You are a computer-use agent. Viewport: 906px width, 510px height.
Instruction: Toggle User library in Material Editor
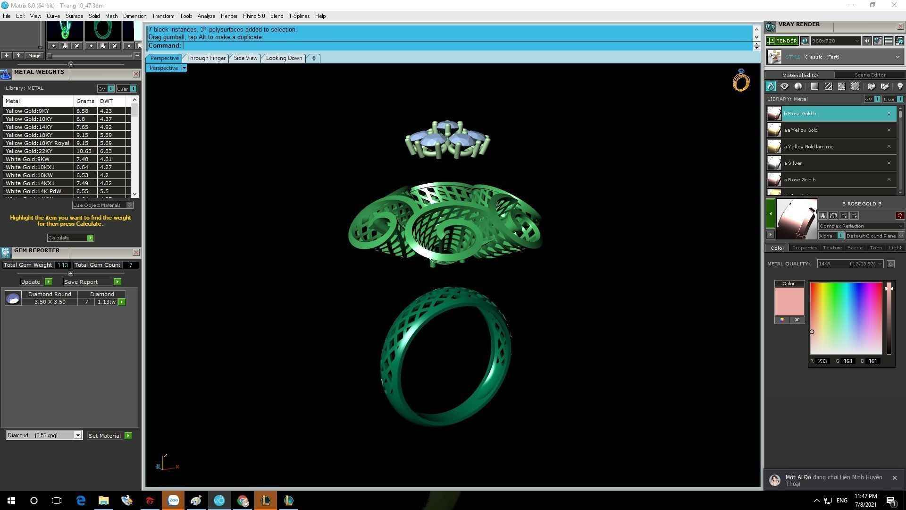click(x=893, y=99)
